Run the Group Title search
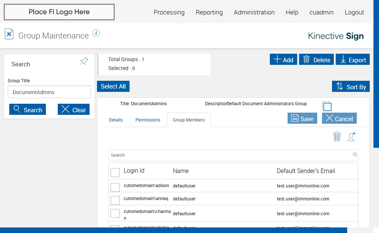This screenshot has width=379, height=233. coord(27,109)
